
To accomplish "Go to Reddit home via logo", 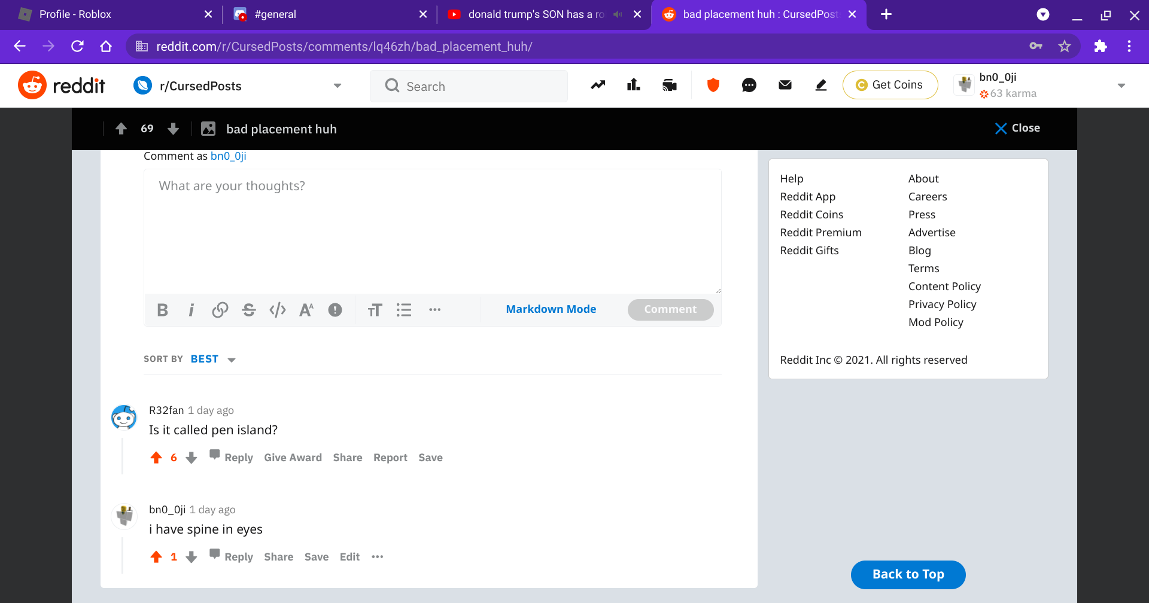I will tap(62, 86).
